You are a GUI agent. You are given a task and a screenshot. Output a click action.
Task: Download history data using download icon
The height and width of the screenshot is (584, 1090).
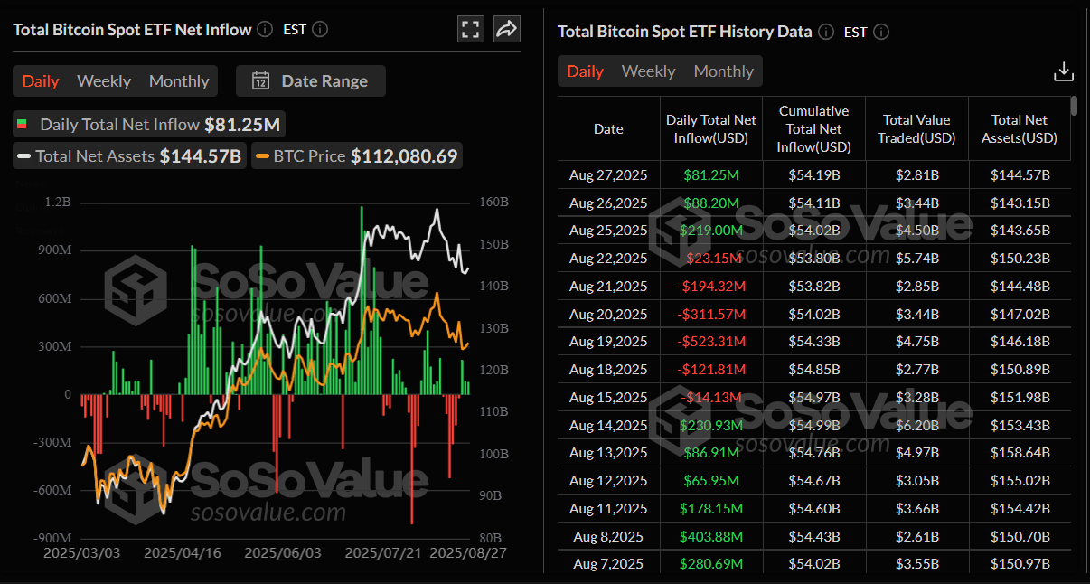pos(1064,71)
